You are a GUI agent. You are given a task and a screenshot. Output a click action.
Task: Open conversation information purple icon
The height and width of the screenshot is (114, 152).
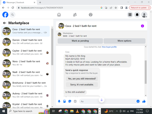pyautogui.click(x=143, y=26)
